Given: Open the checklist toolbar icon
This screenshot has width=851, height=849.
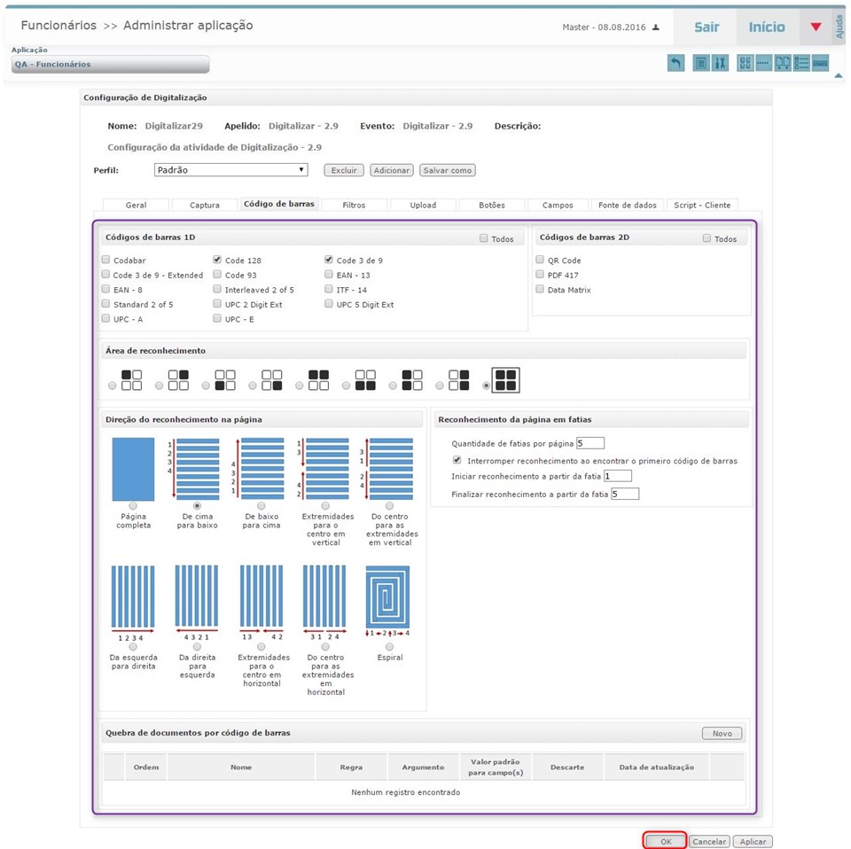Looking at the screenshot, I should point(802,63).
